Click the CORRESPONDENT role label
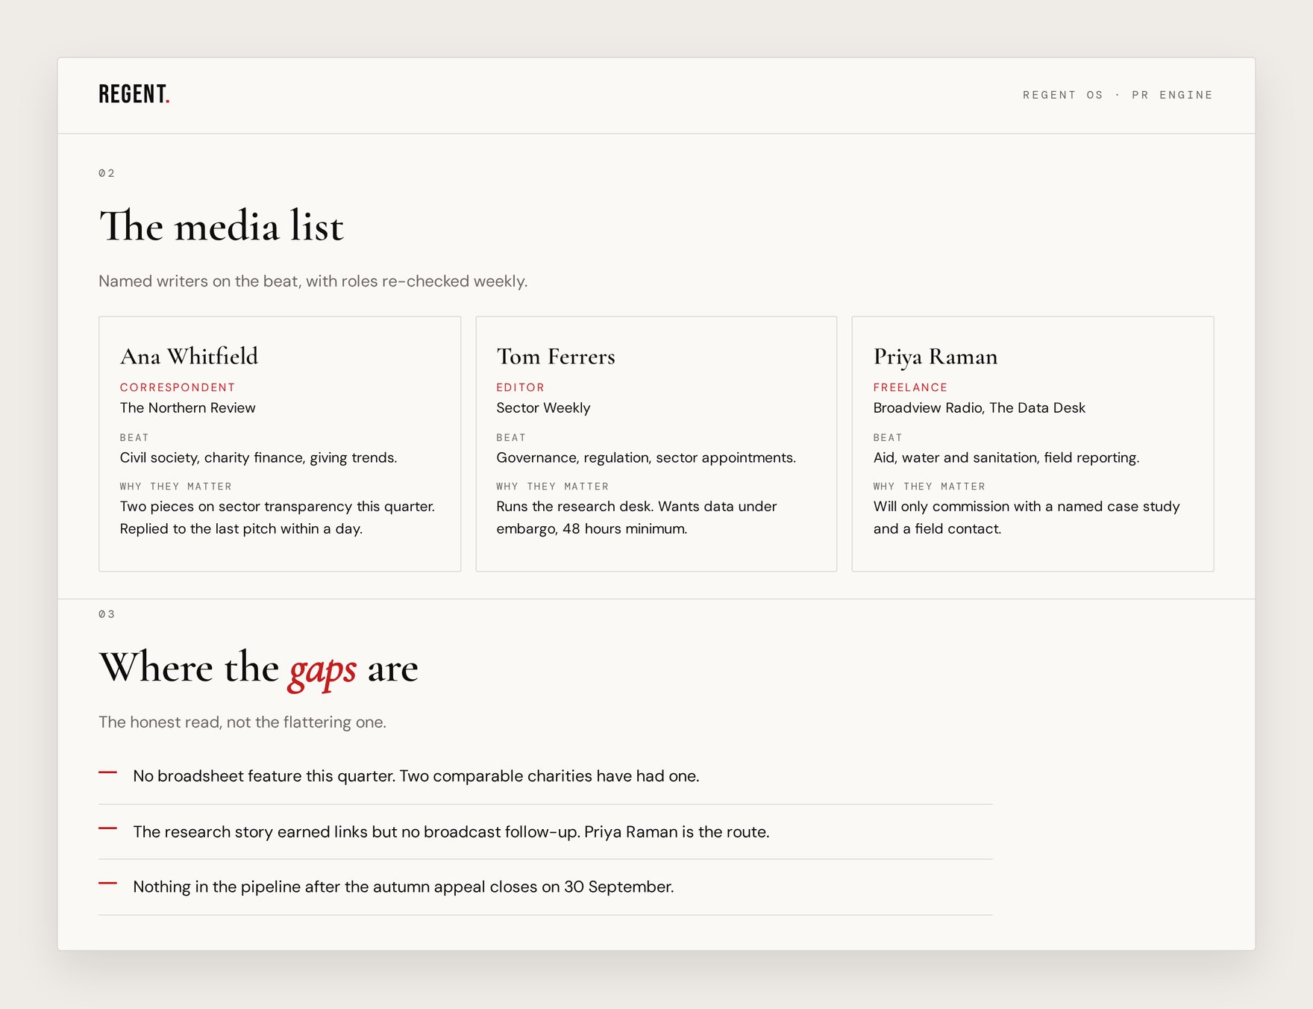This screenshot has height=1009, width=1313. pyautogui.click(x=178, y=387)
